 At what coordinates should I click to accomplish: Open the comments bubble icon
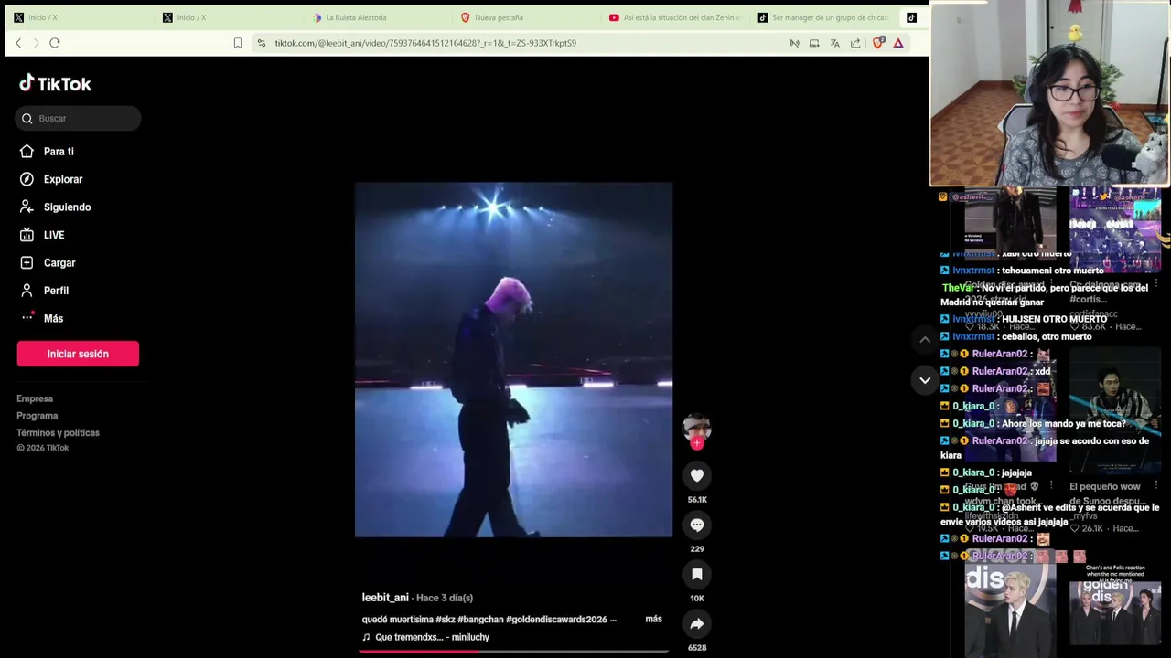697,525
